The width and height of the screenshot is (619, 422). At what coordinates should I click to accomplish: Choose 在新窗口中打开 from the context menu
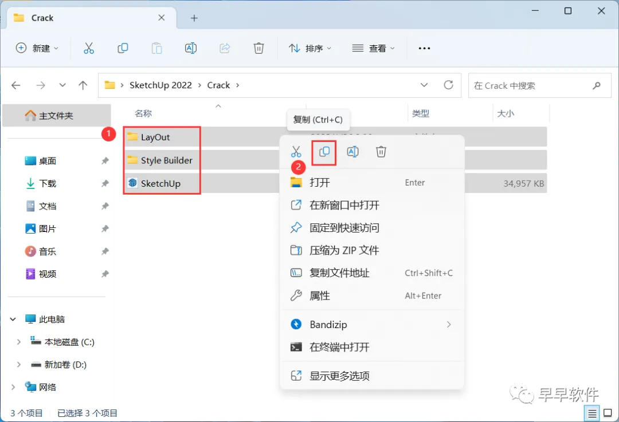(371, 205)
